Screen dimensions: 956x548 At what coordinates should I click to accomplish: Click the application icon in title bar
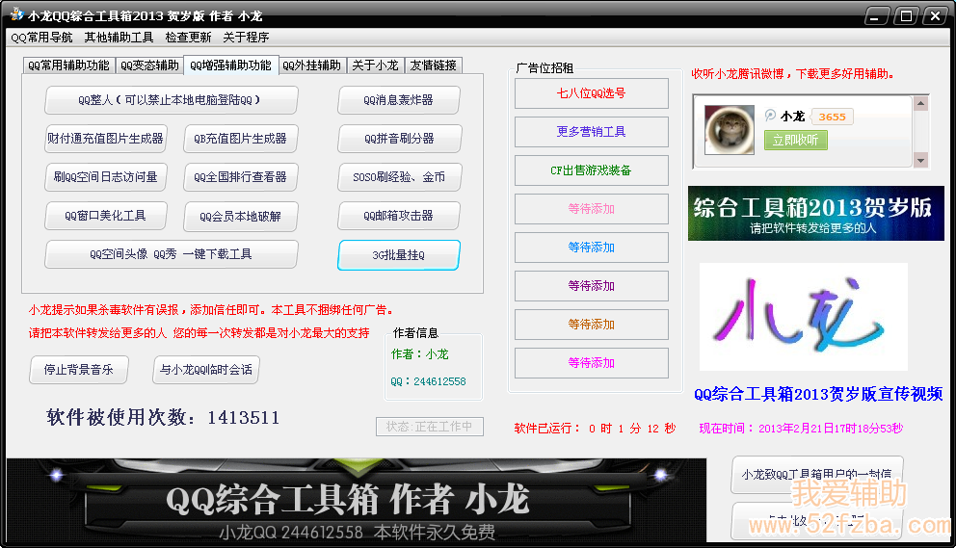(x=16, y=14)
